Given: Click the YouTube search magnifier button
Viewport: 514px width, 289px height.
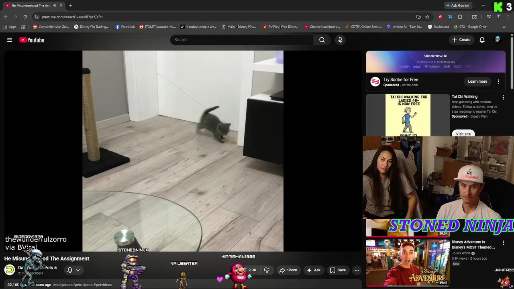Looking at the screenshot, I should point(322,40).
